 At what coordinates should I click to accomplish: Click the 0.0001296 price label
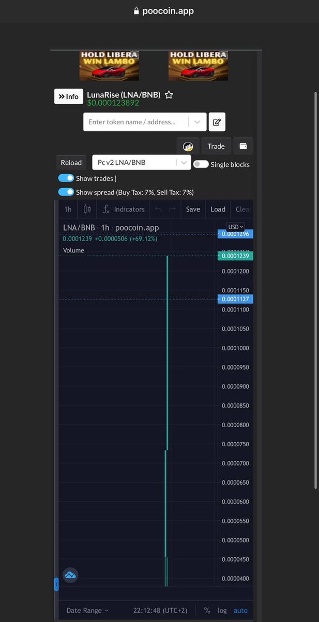(x=235, y=234)
